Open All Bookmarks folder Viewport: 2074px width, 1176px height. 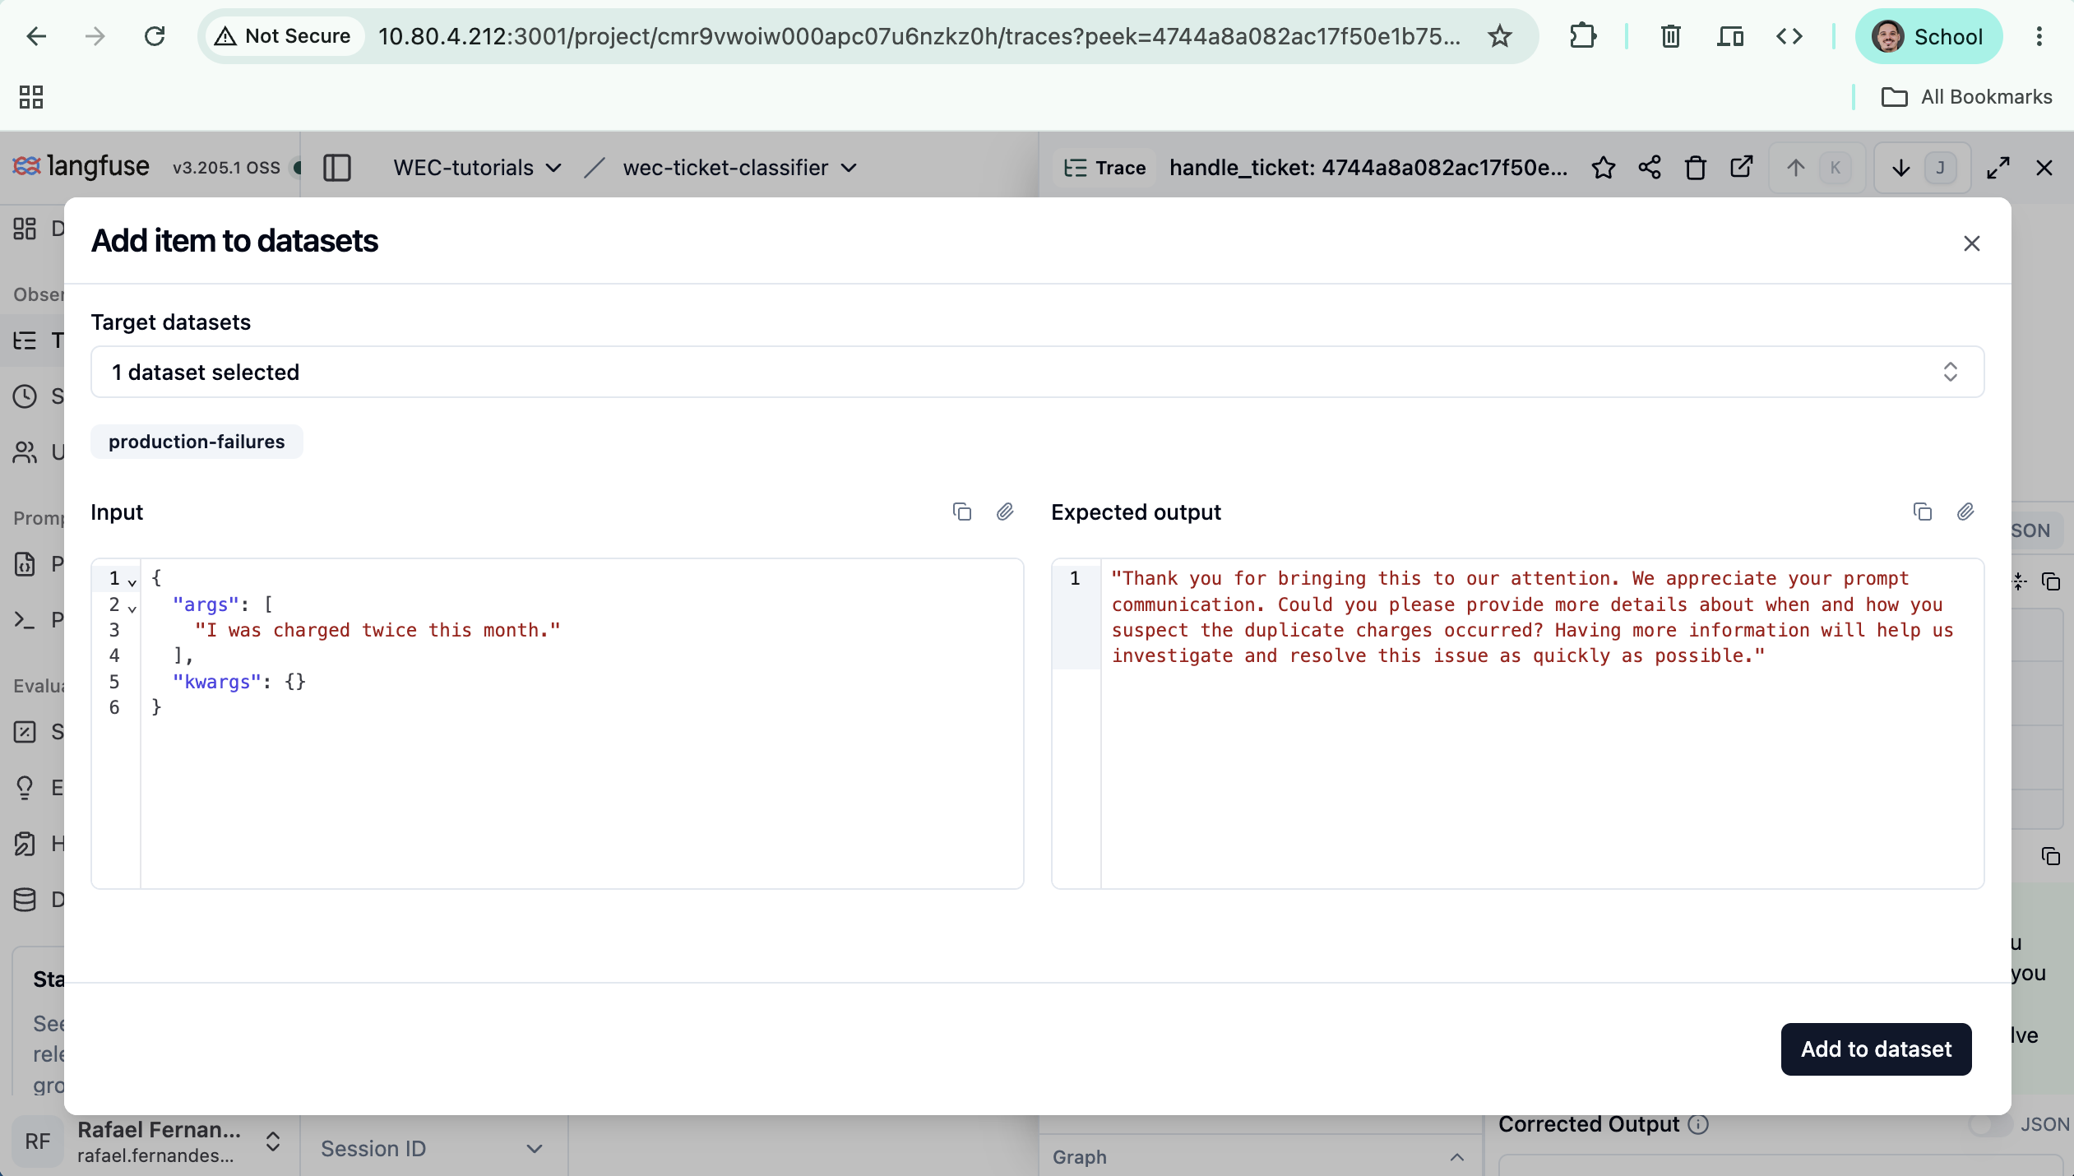click(x=1967, y=97)
